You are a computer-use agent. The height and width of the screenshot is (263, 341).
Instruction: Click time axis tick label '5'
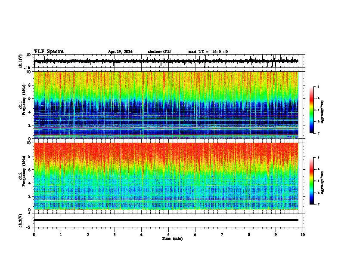(x=168, y=235)
